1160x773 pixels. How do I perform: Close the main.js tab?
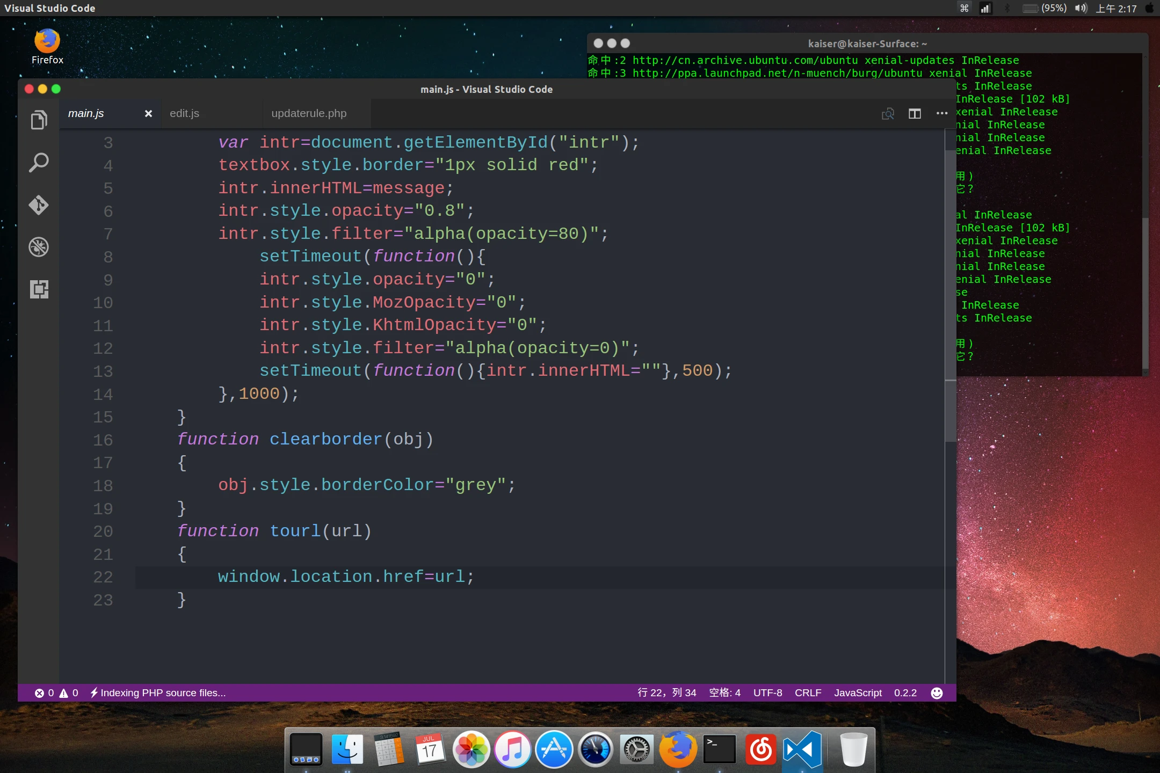coord(148,113)
